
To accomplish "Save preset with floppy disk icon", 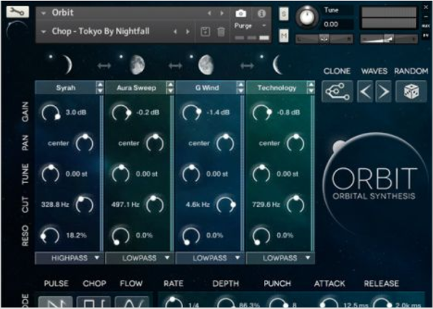I will (205, 32).
